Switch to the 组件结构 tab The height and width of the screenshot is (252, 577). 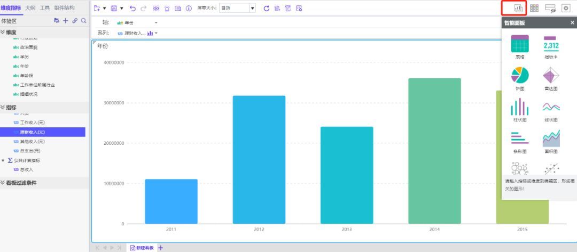click(64, 7)
